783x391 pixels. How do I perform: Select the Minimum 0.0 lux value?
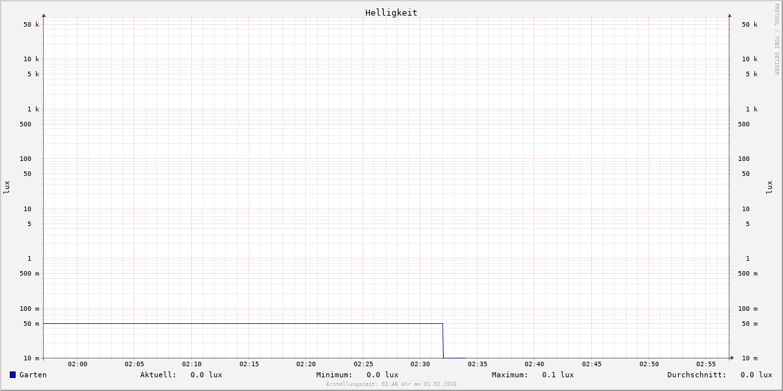(382, 375)
